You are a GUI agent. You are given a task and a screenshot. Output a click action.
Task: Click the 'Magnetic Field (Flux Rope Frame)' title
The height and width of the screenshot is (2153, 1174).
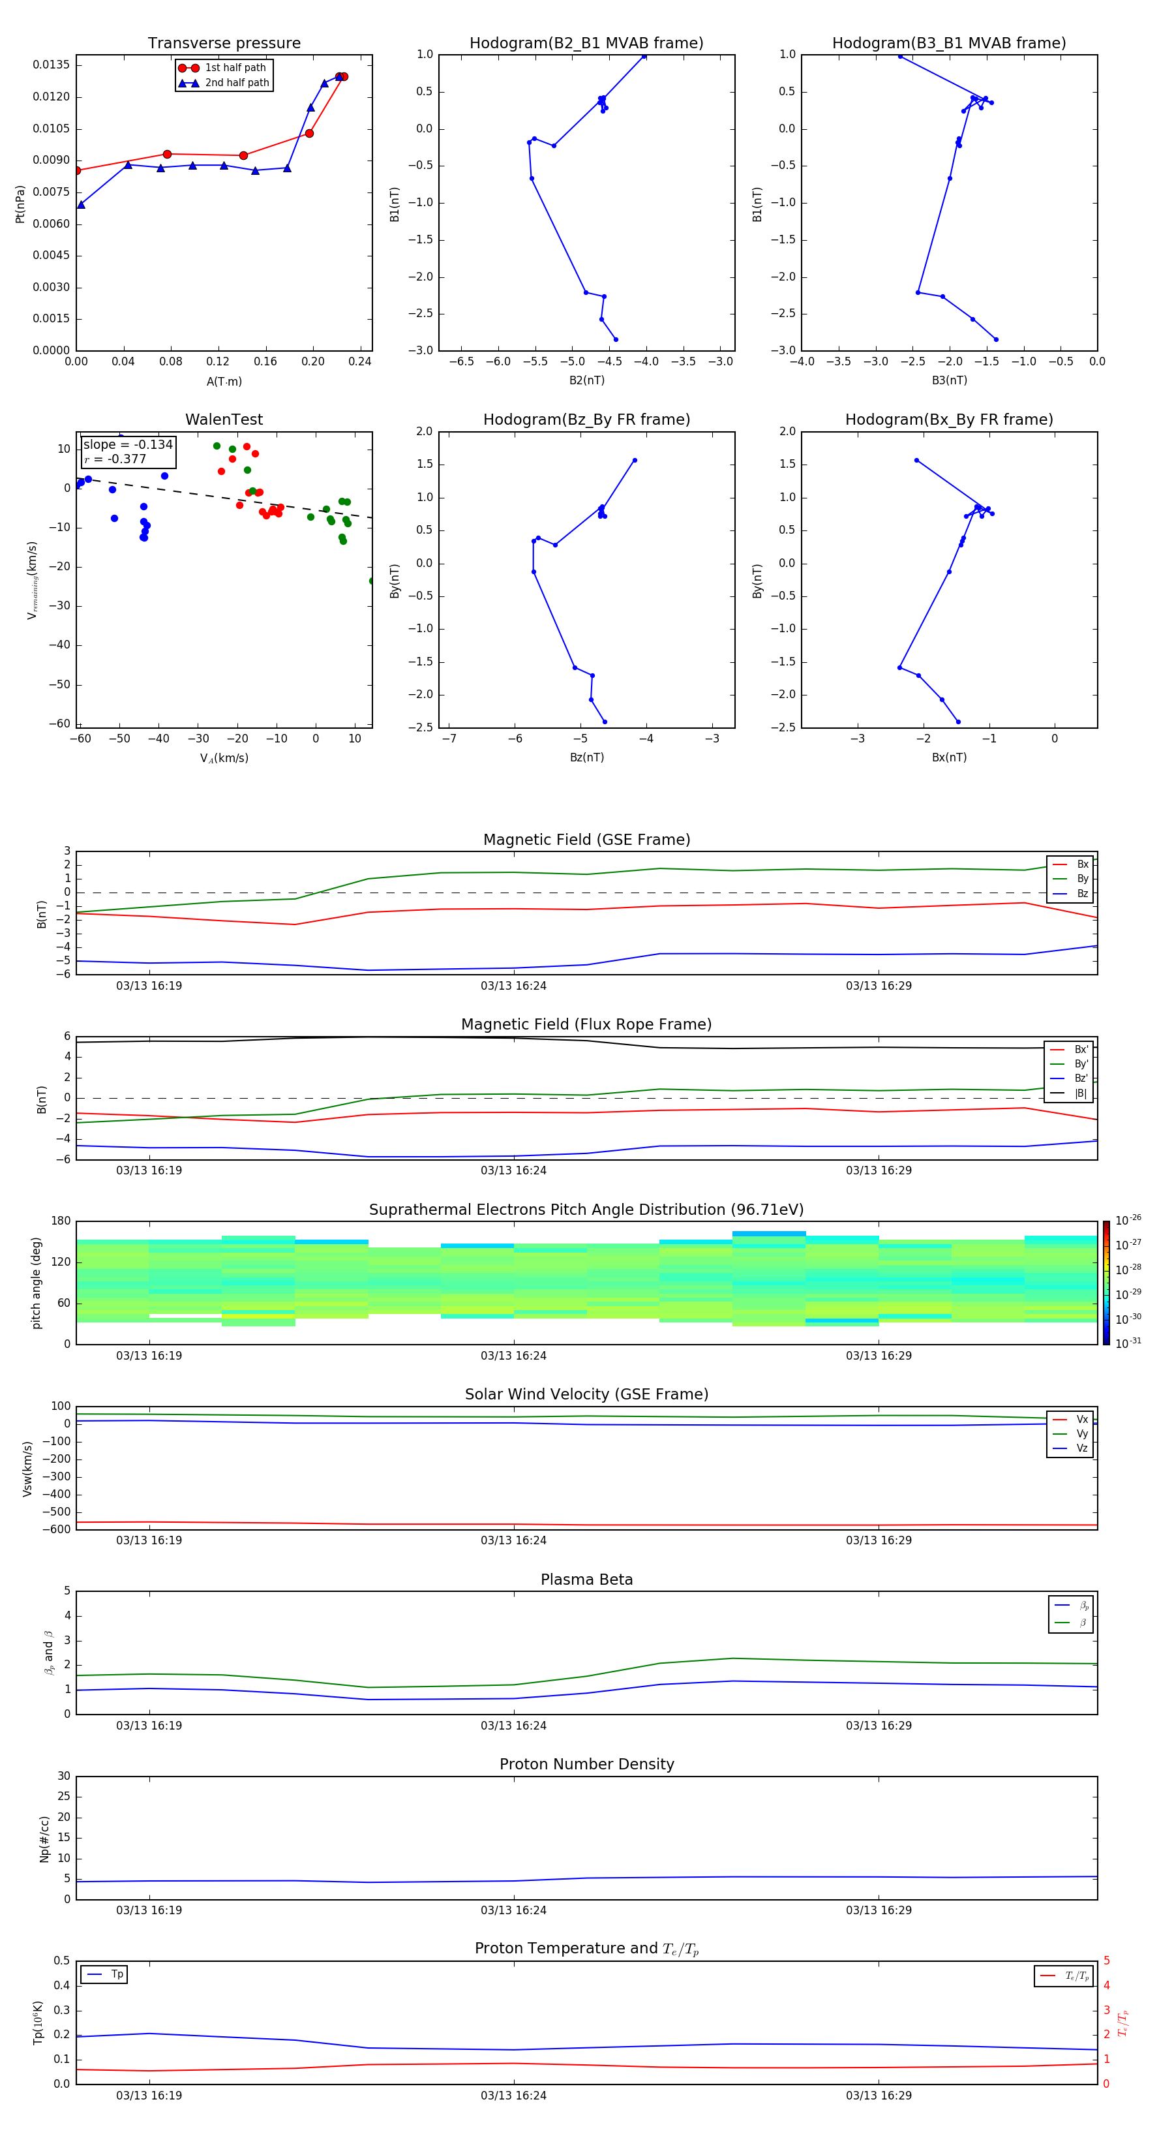(x=586, y=1025)
